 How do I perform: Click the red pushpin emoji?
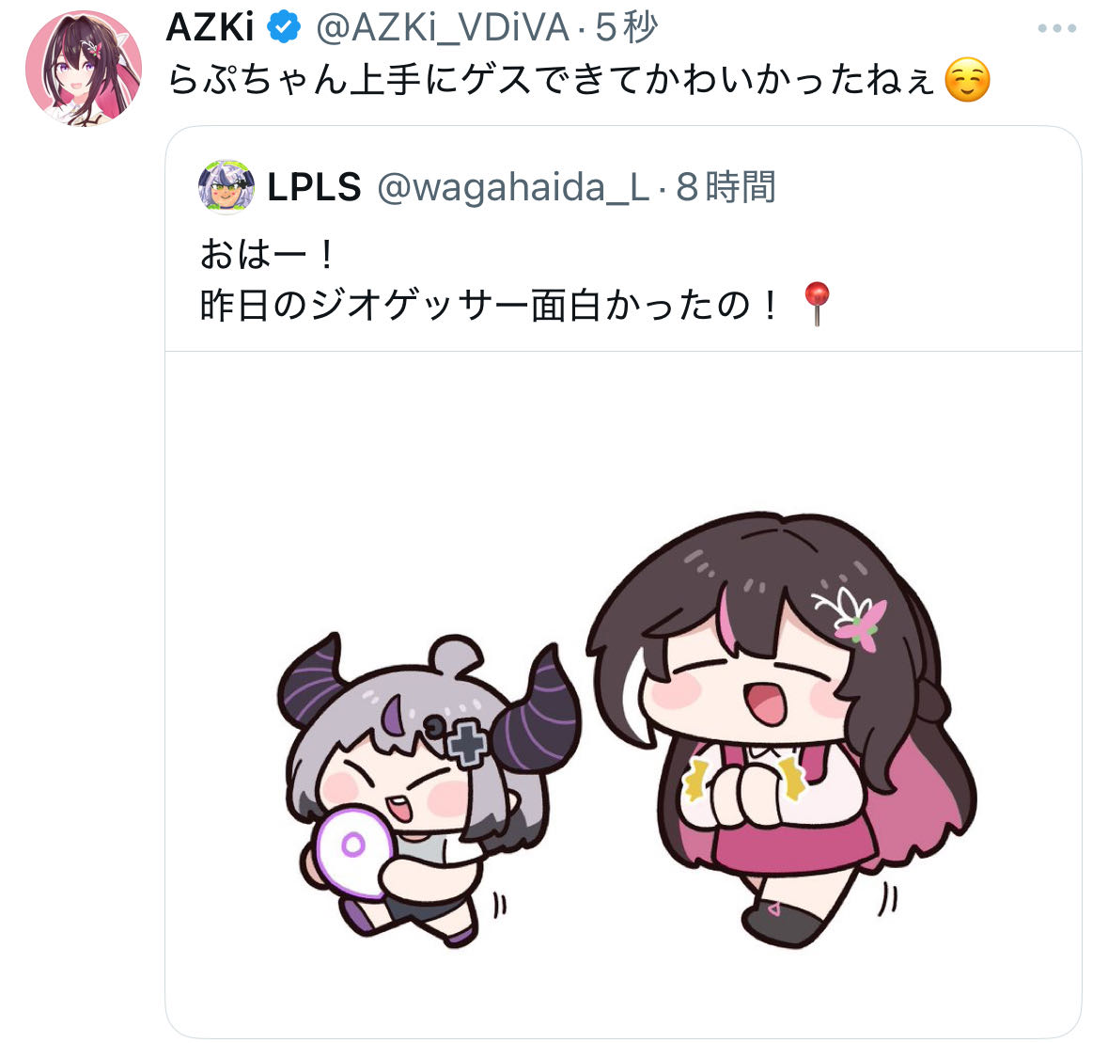[817, 304]
